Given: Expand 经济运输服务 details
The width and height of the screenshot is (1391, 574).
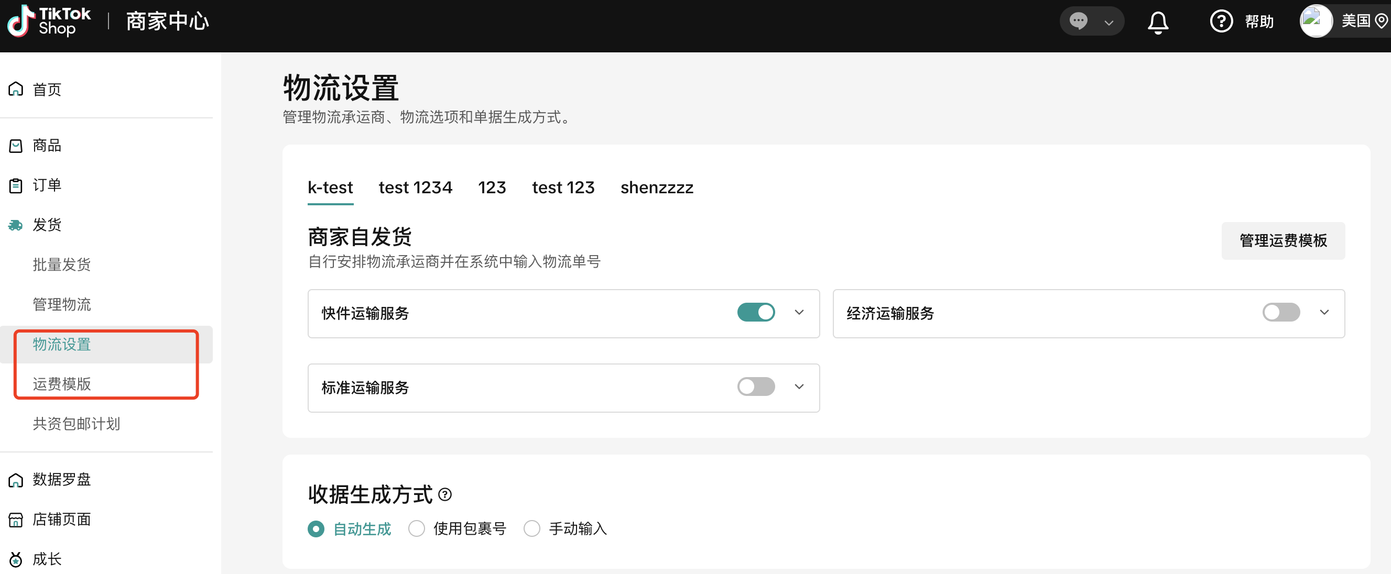Looking at the screenshot, I should (1324, 312).
